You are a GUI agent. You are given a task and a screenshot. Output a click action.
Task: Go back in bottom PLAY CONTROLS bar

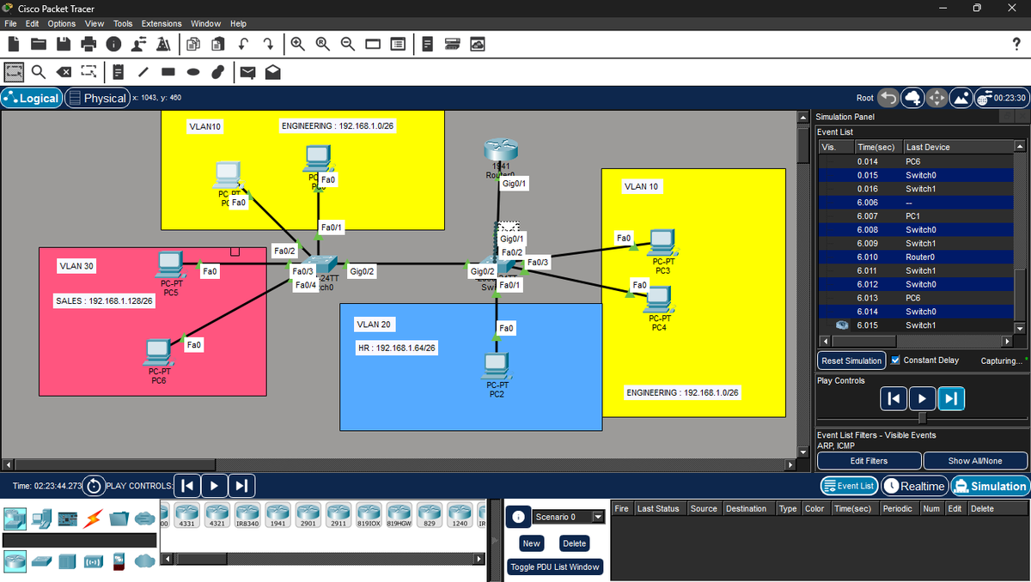click(x=186, y=486)
